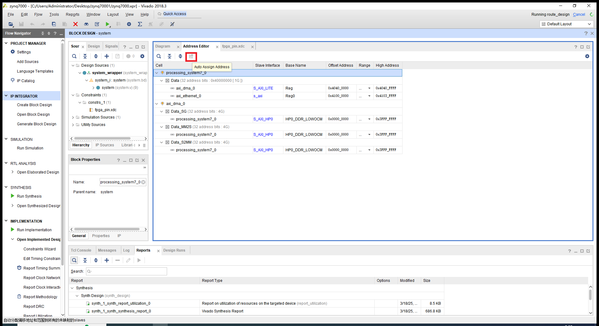Search in the Address Editor toolbar
Screen dimensions: 599x326
tap(159, 56)
